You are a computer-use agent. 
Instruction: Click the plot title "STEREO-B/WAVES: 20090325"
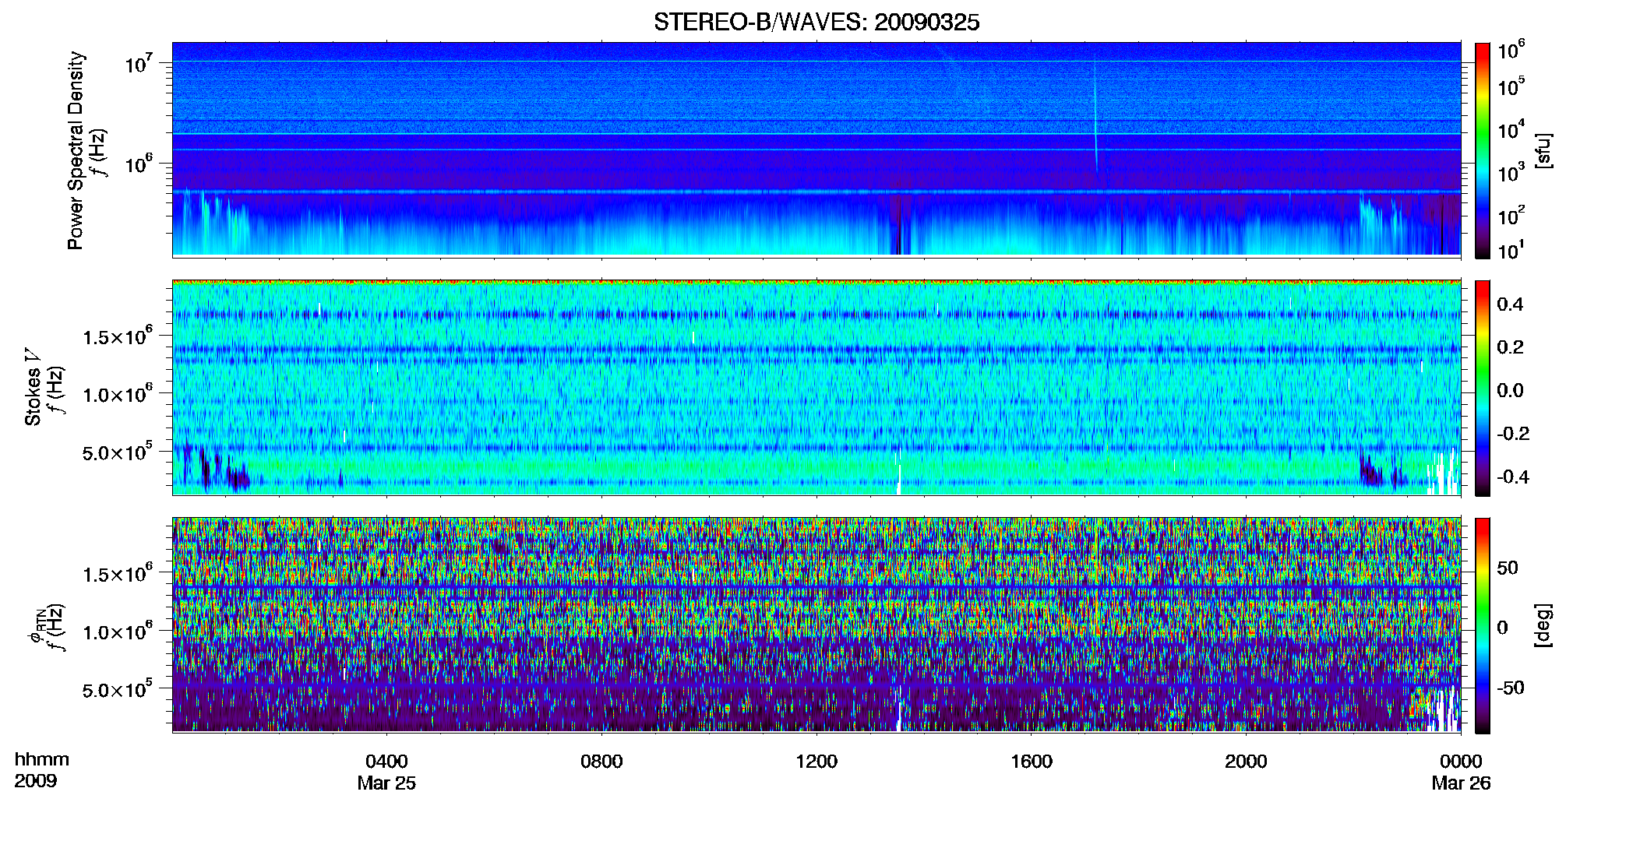pyautogui.click(x=816, y=22)
